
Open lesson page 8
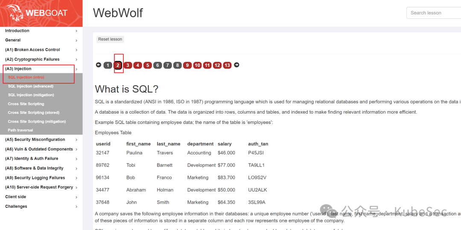[x=177, y=65]
